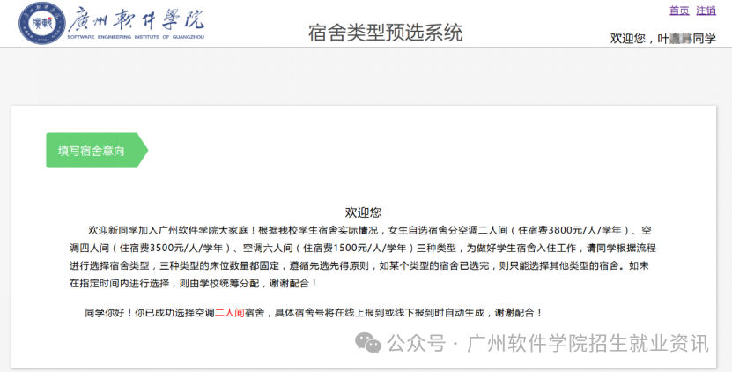This screenshot has width=732, height=372.
Task: Click the 注销 logout link
Action: (x=706, y=11)
